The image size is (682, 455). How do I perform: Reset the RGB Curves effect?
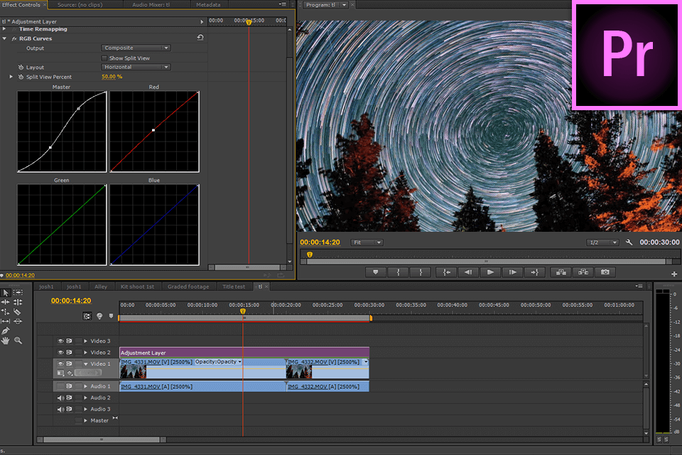(200, 38)
